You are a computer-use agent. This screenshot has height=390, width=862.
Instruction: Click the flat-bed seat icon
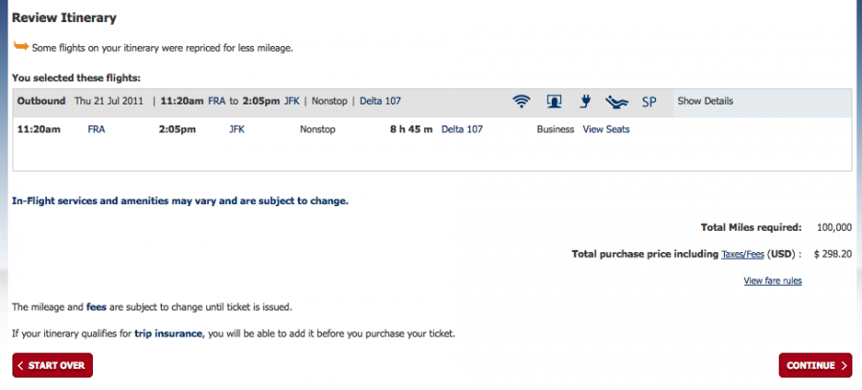click(617, 102)
